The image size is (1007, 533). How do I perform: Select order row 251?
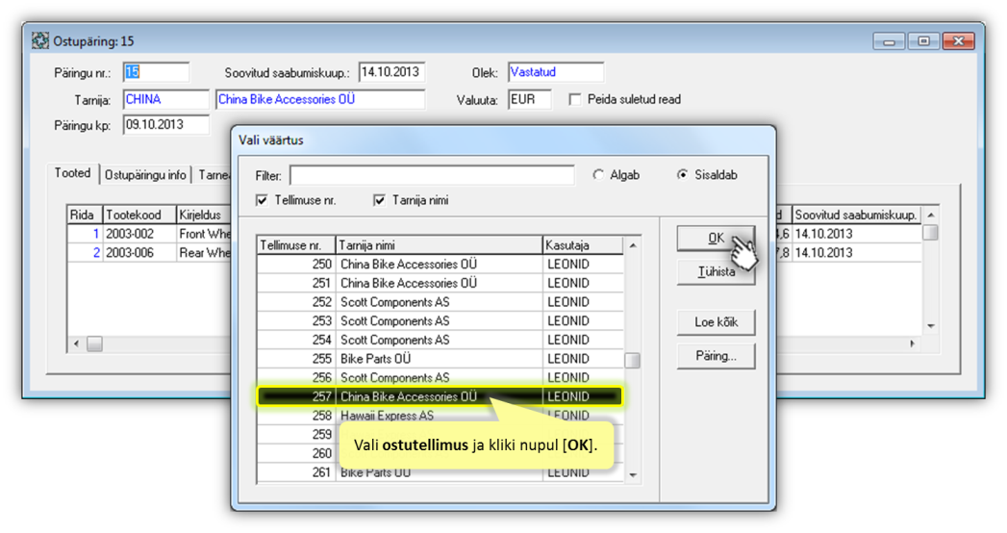[x=440, y=283]
